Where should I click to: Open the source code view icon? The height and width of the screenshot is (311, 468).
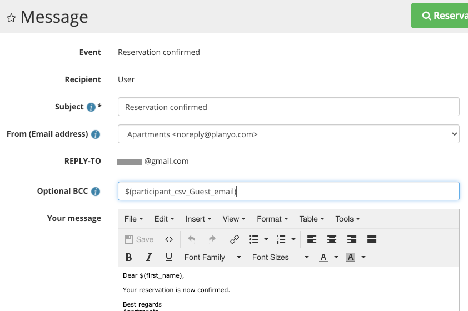pyautogui.click(x=169, y=239)
